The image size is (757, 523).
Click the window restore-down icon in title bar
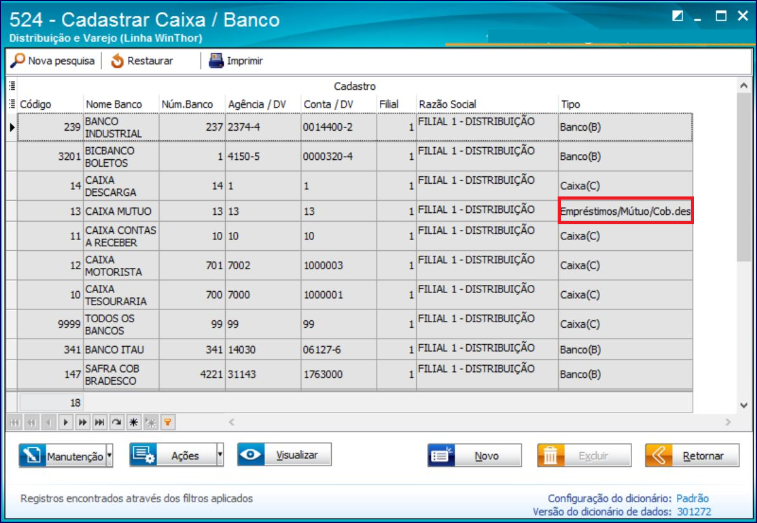678,16
